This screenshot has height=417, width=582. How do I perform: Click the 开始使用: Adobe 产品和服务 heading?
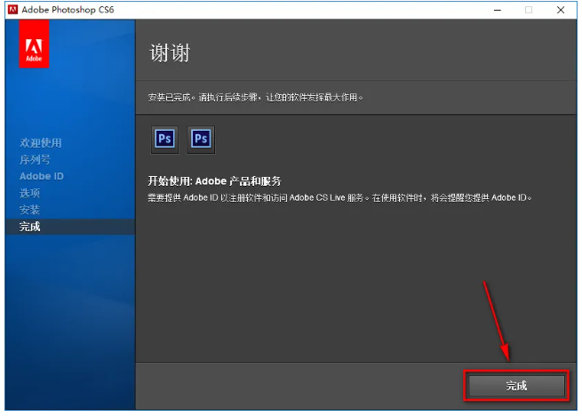(214, 180)
